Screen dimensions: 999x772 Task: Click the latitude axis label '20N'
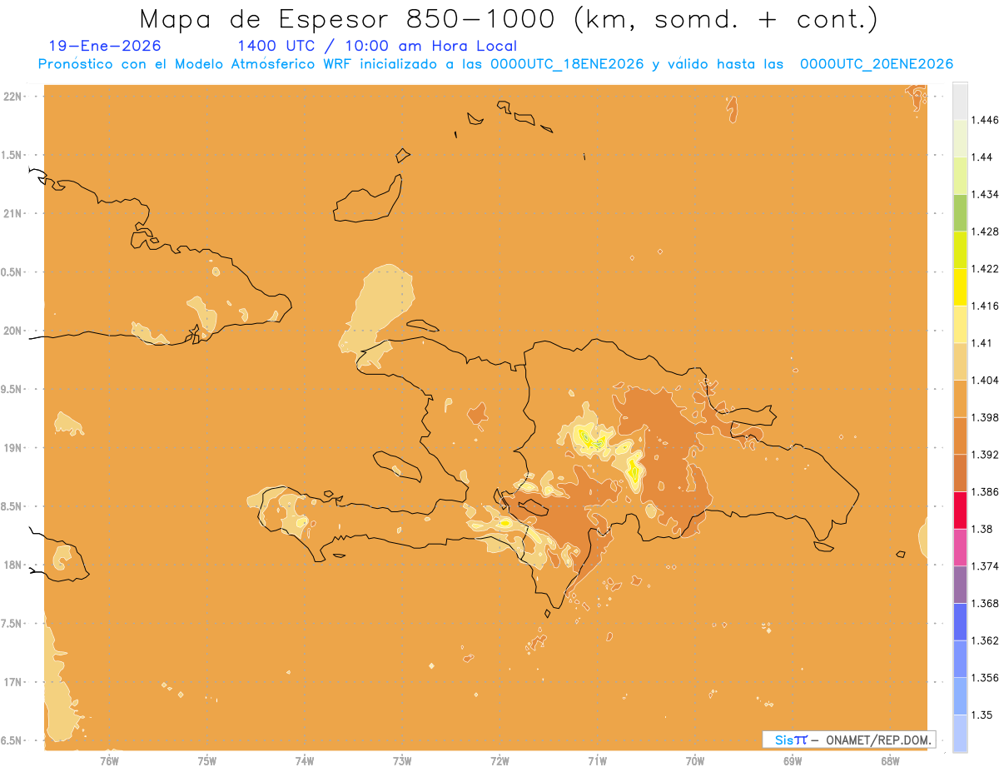point(12,331)
